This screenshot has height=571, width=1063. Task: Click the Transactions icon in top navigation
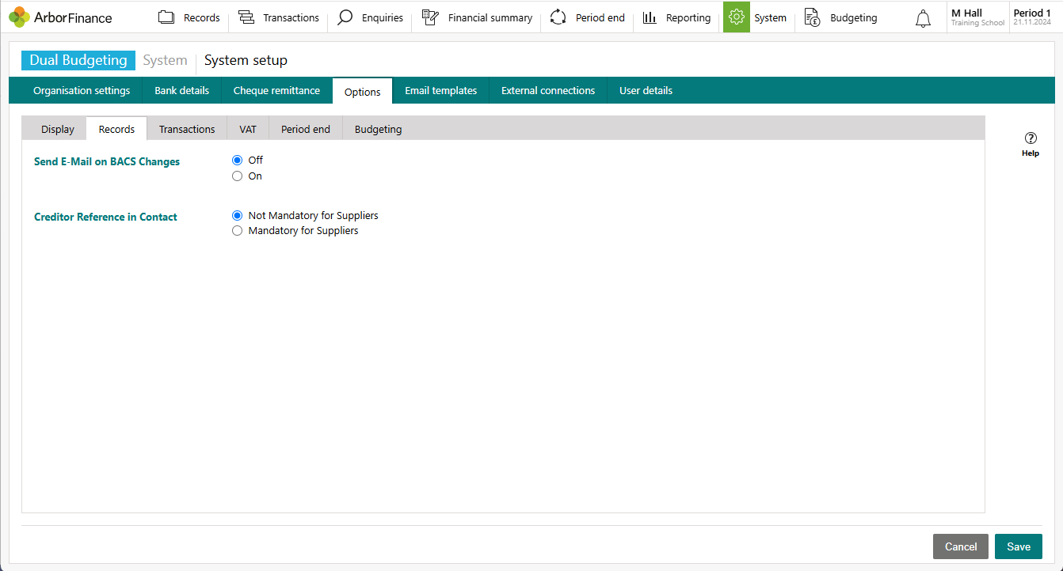246,17
